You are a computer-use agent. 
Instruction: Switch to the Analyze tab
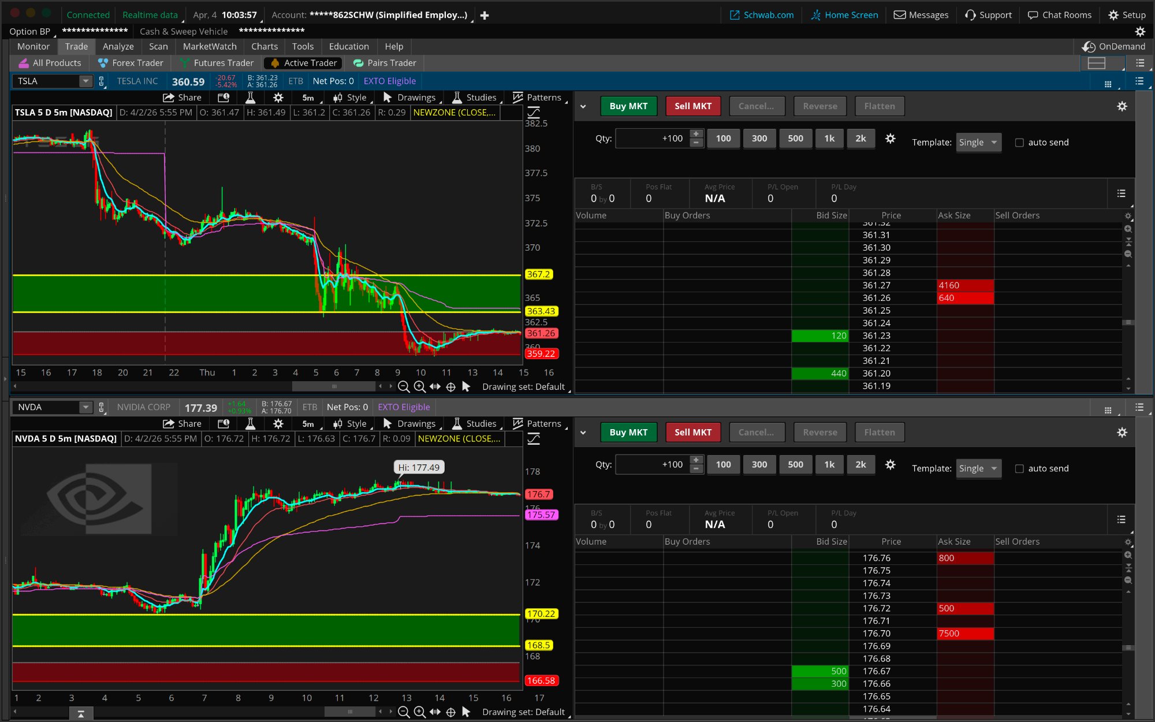pos(118,46)
